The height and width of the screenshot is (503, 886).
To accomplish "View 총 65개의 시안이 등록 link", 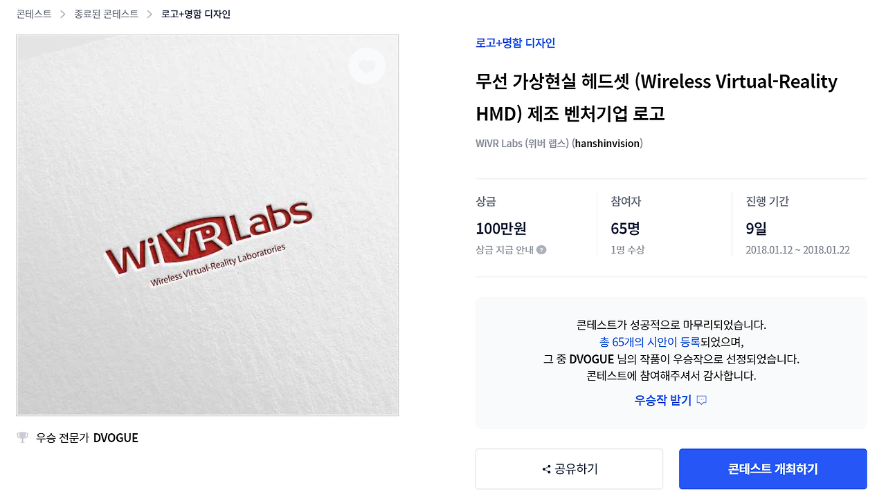I will [649, 342].
